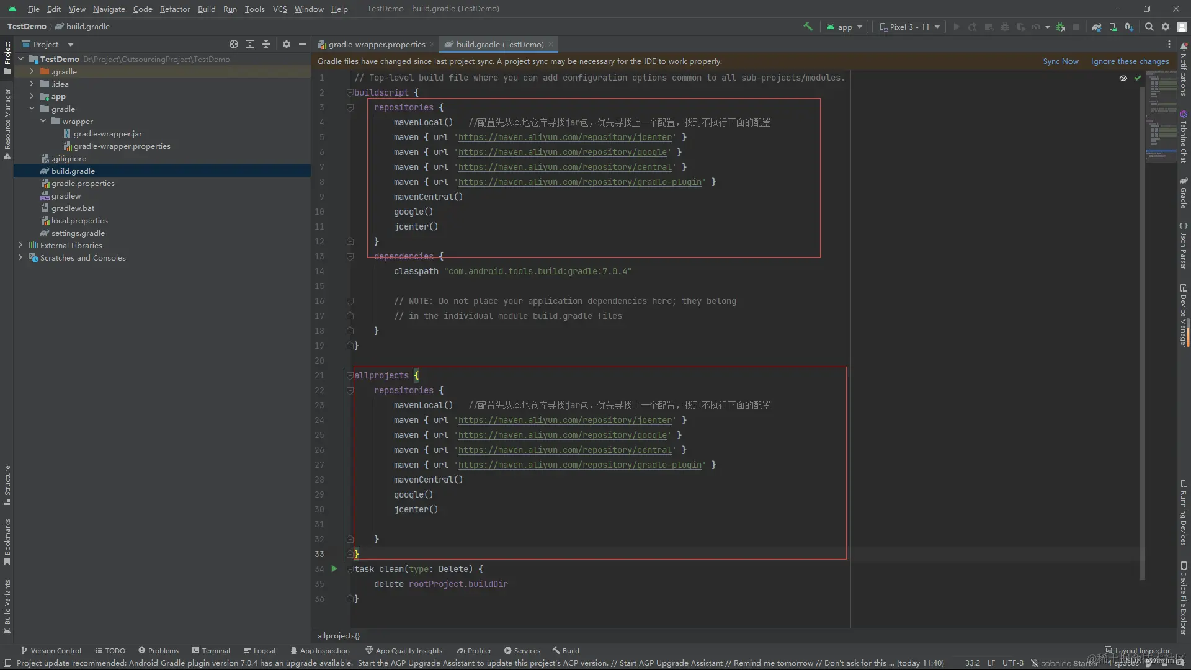Screen dimensions: 1191x670
Task: Click the green inspection checkmark icon
Action: coord(1137,78)
